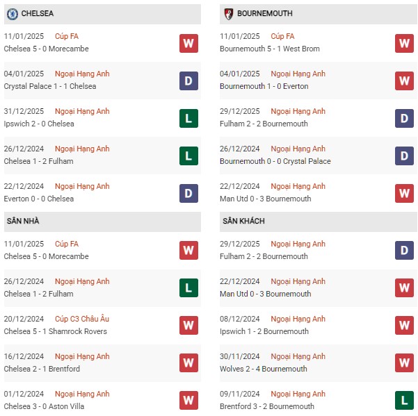The image size is (418, 416).
Task: Click W badge for Chelsea 5-0 Morecambe top row
Action: (x=188, y=43)
